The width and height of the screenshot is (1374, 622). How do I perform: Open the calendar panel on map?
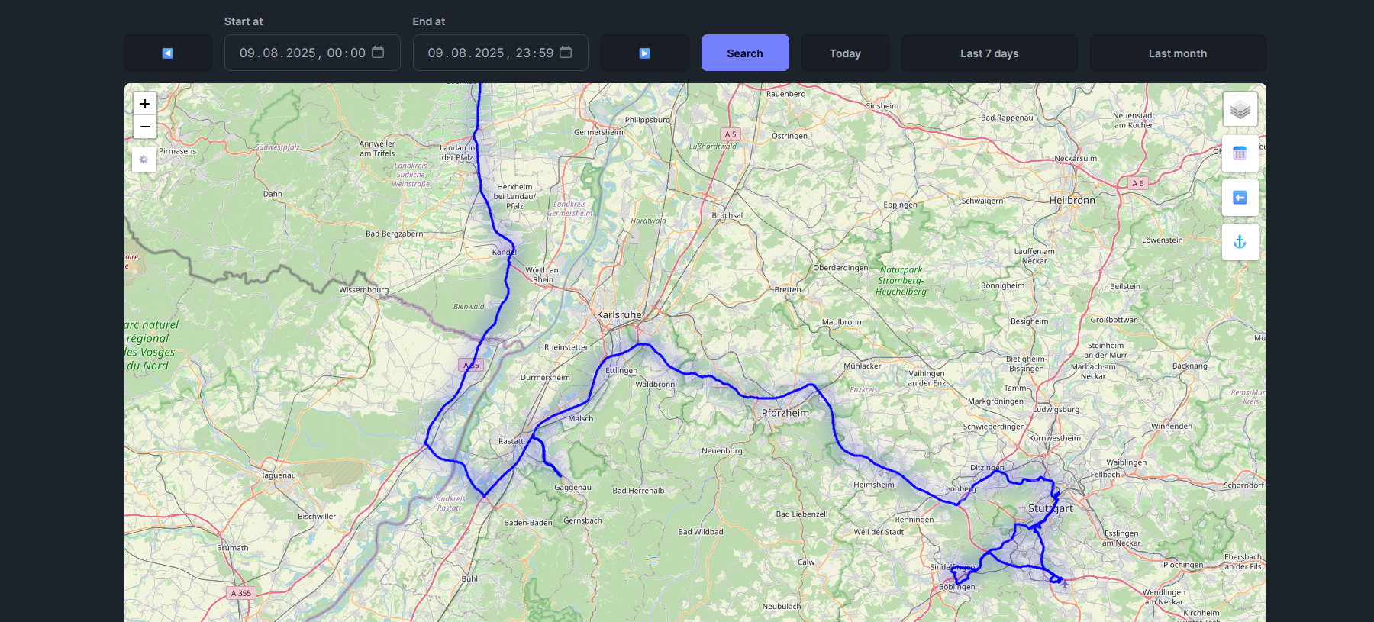(1240, 153)
